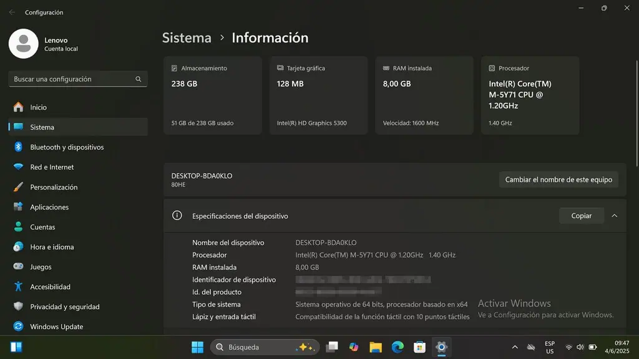Click the Personalización paintbrush icon
The image size is (639, 359).
coord(18,187)
